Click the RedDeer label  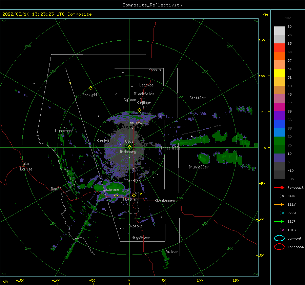pos(144,103)
